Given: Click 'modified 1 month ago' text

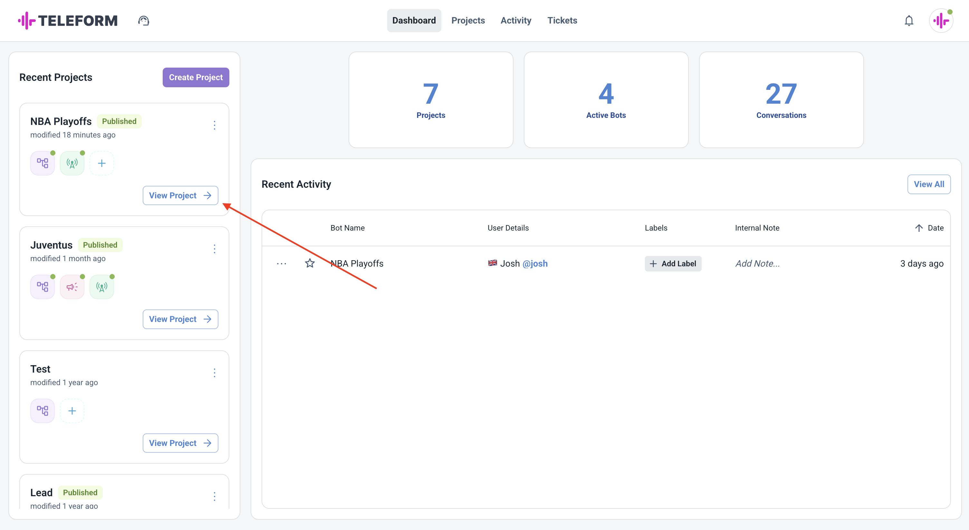Looking at the screenshot, I should tap(68, 258).
